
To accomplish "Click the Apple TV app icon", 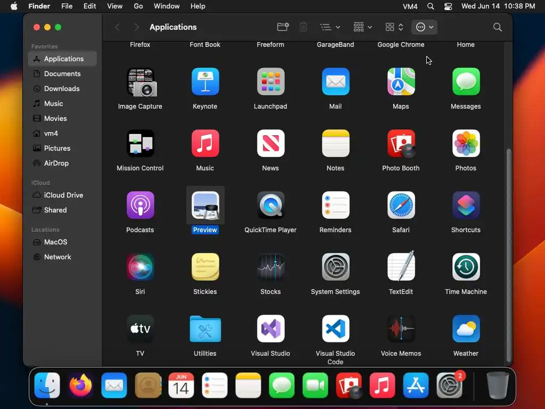I will 140,329.
